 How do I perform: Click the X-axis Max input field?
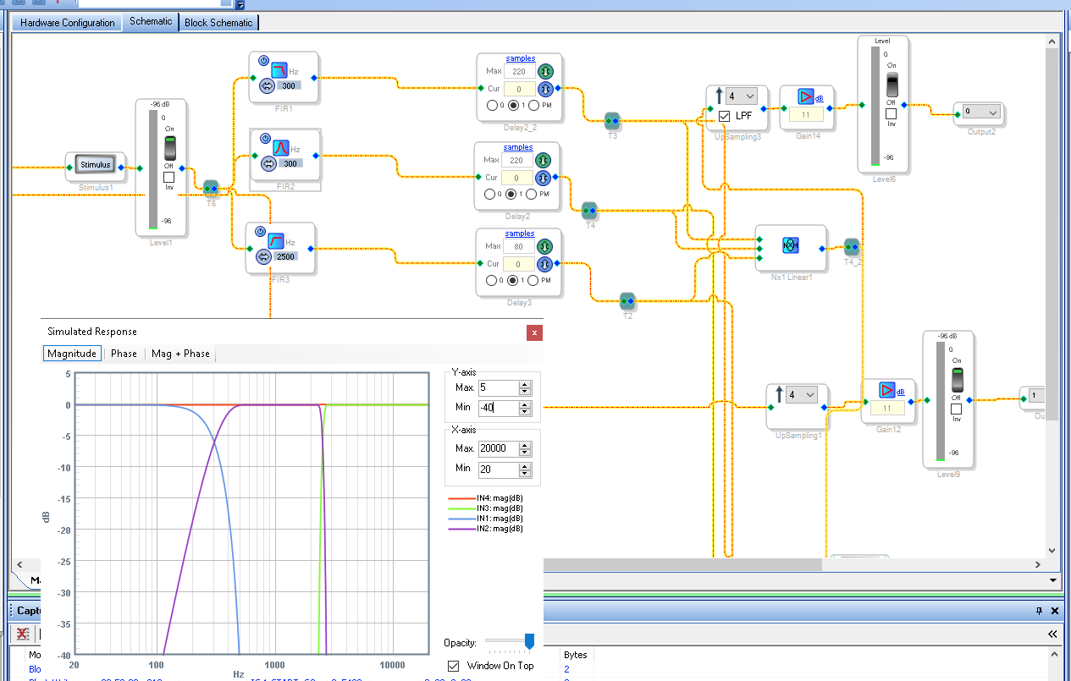(x=497, y=448)
